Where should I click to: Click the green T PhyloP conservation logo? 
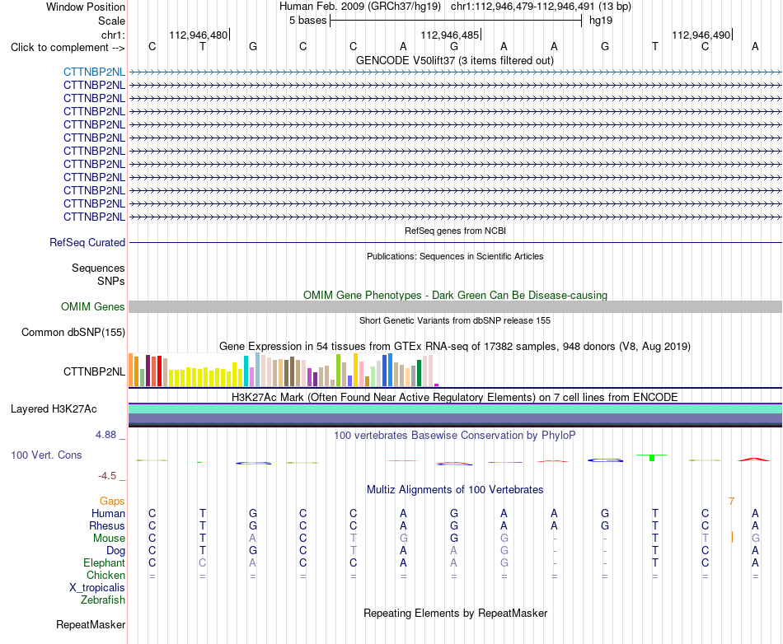tap(652, 457)
